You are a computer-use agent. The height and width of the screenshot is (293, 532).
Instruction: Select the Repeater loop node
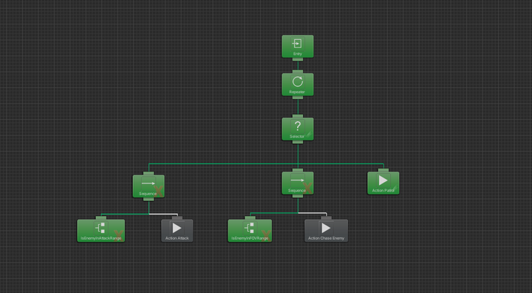[298, 84]
